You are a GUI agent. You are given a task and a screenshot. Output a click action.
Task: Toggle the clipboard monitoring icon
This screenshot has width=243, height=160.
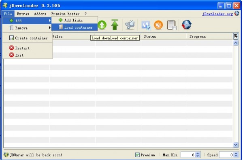(x=172, y=25)
